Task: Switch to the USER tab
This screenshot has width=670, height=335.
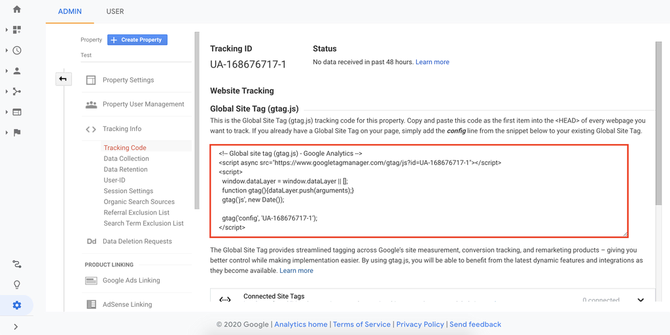Action: point(115,11)
